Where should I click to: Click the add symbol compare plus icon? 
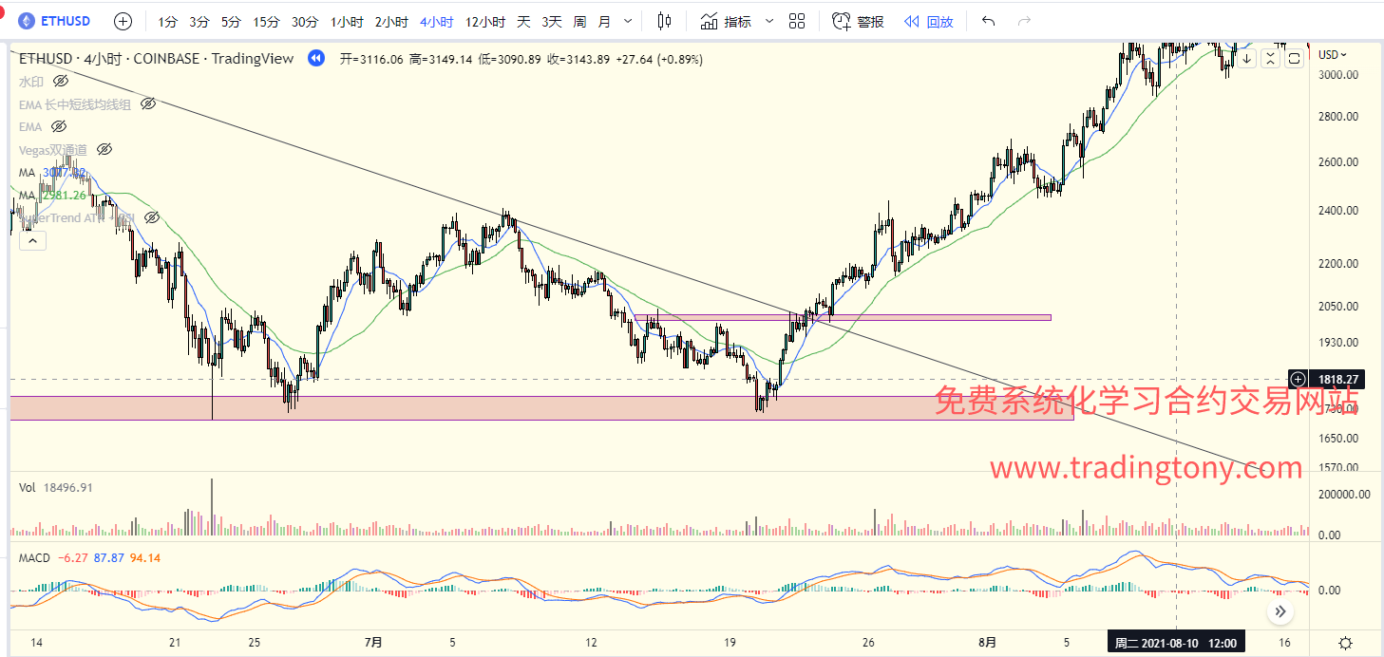pos(123,21)
